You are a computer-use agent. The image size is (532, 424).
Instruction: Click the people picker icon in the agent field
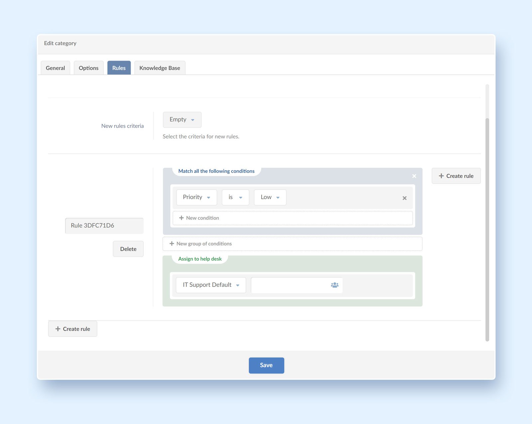[x=334, y=285]
